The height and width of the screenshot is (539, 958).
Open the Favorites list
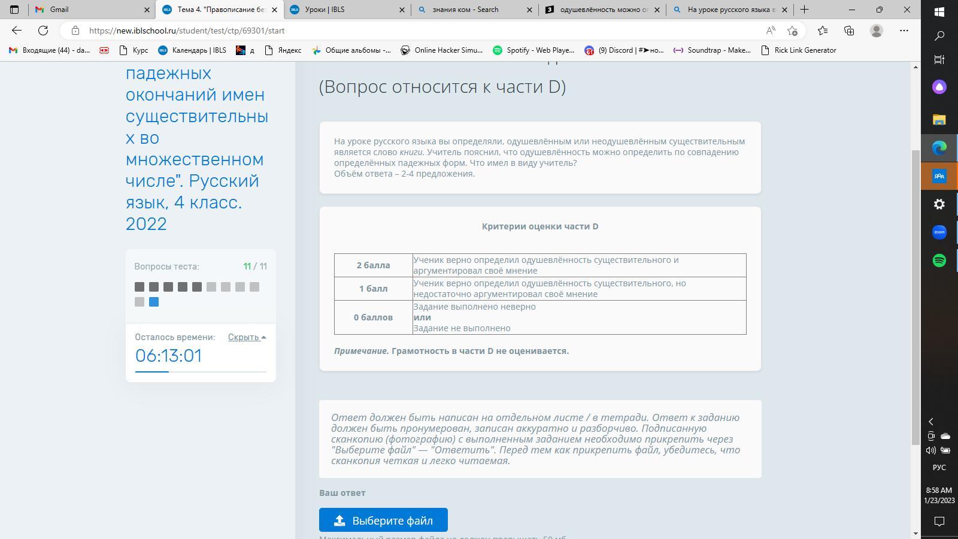[x=823, y=31]
